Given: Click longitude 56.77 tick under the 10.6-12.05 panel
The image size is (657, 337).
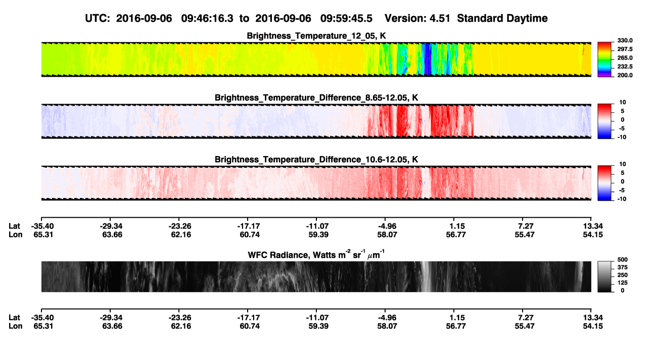Looking at the screenshot, I should [x=455, y=234].
